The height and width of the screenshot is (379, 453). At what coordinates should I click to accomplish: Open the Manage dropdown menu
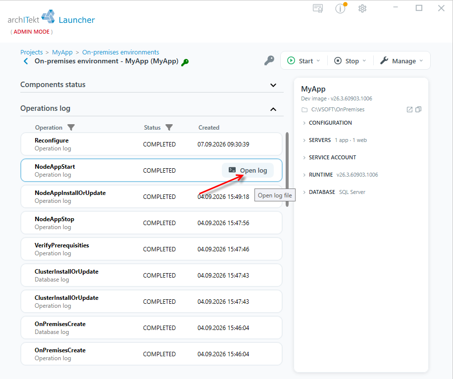[x=402, y=61]
